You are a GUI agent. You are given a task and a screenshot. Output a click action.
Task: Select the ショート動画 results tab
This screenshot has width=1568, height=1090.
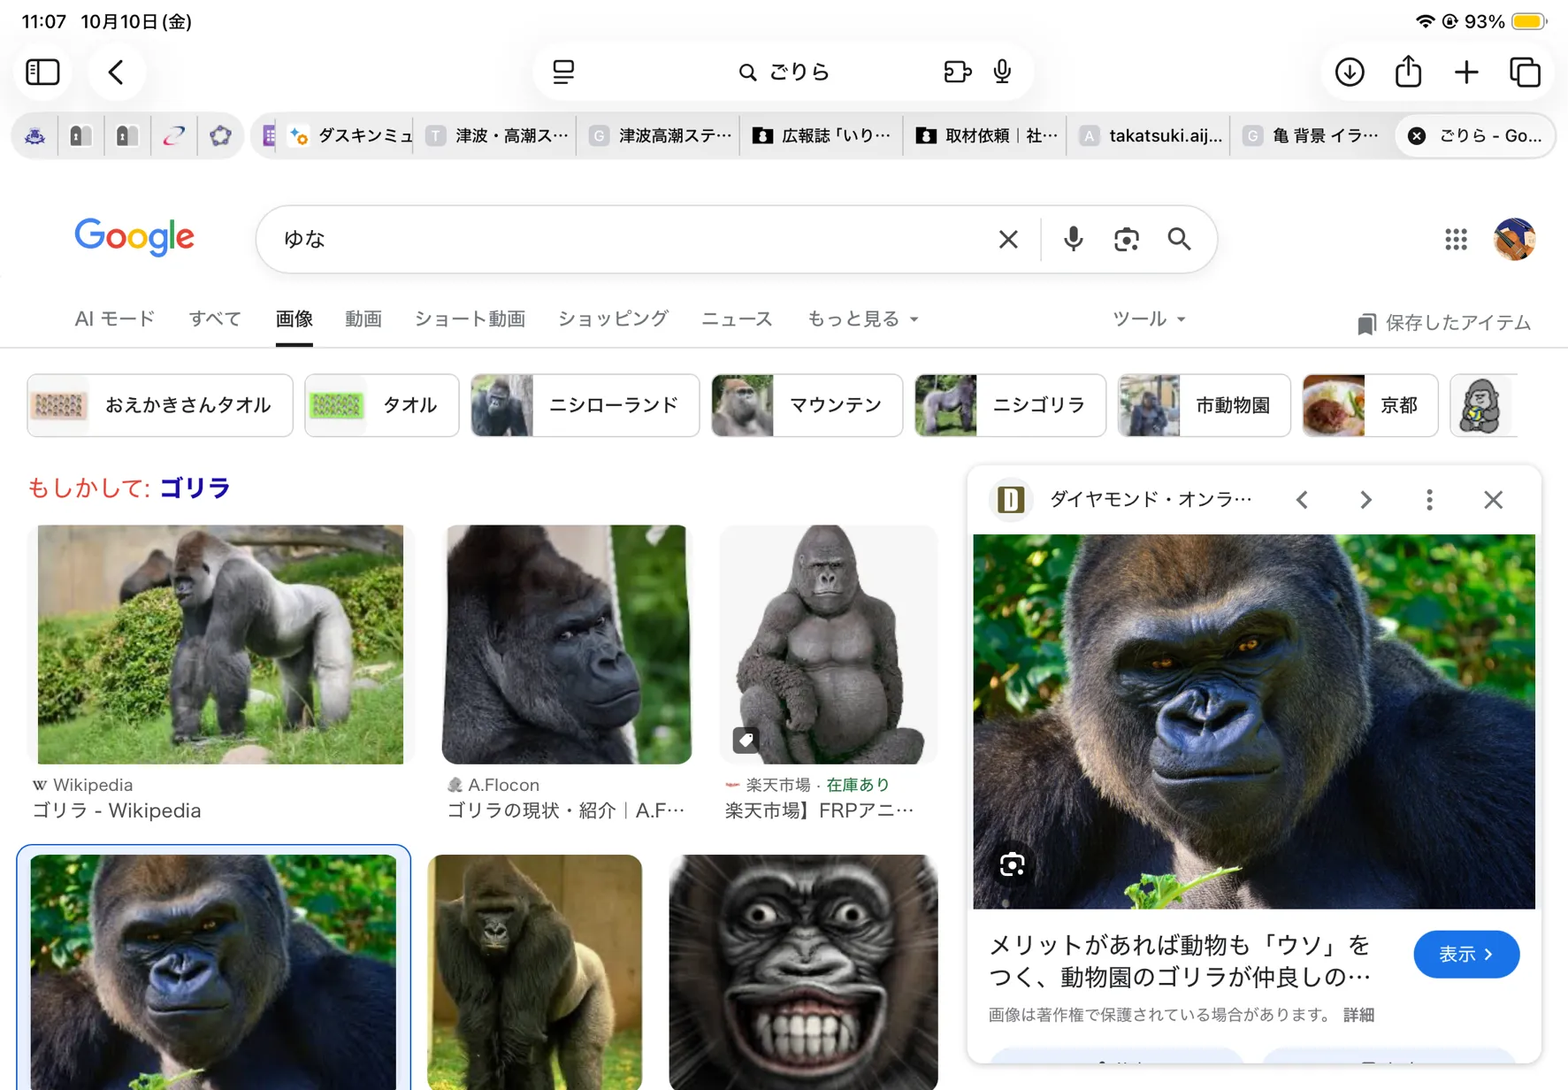pyautogui.click(x=470, y=319)
